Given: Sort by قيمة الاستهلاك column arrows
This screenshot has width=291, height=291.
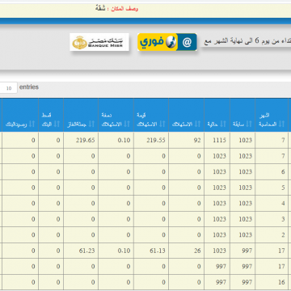Looking at the screenshot, I should (x=162, y=124).
